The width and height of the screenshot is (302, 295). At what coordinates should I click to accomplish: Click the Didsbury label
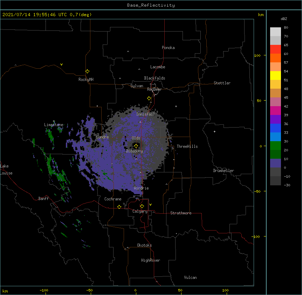[135, 151]
